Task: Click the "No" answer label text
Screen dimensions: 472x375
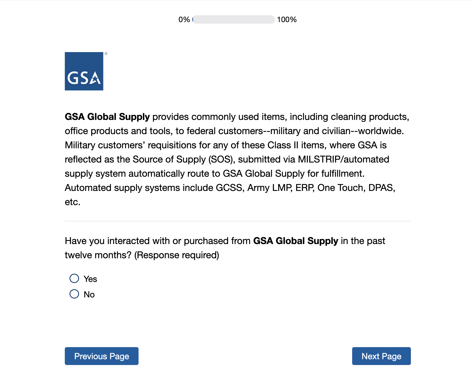Action: (x=89, y=295)
